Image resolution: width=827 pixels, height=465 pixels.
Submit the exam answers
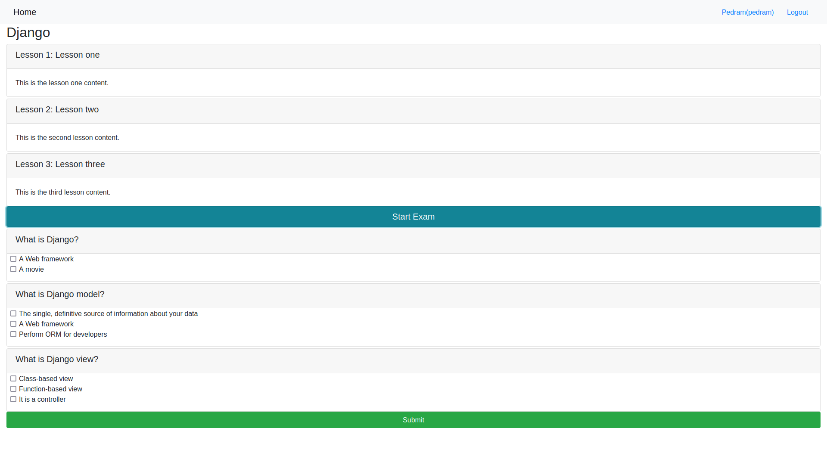pyautogui.click(x=413, y=420)
